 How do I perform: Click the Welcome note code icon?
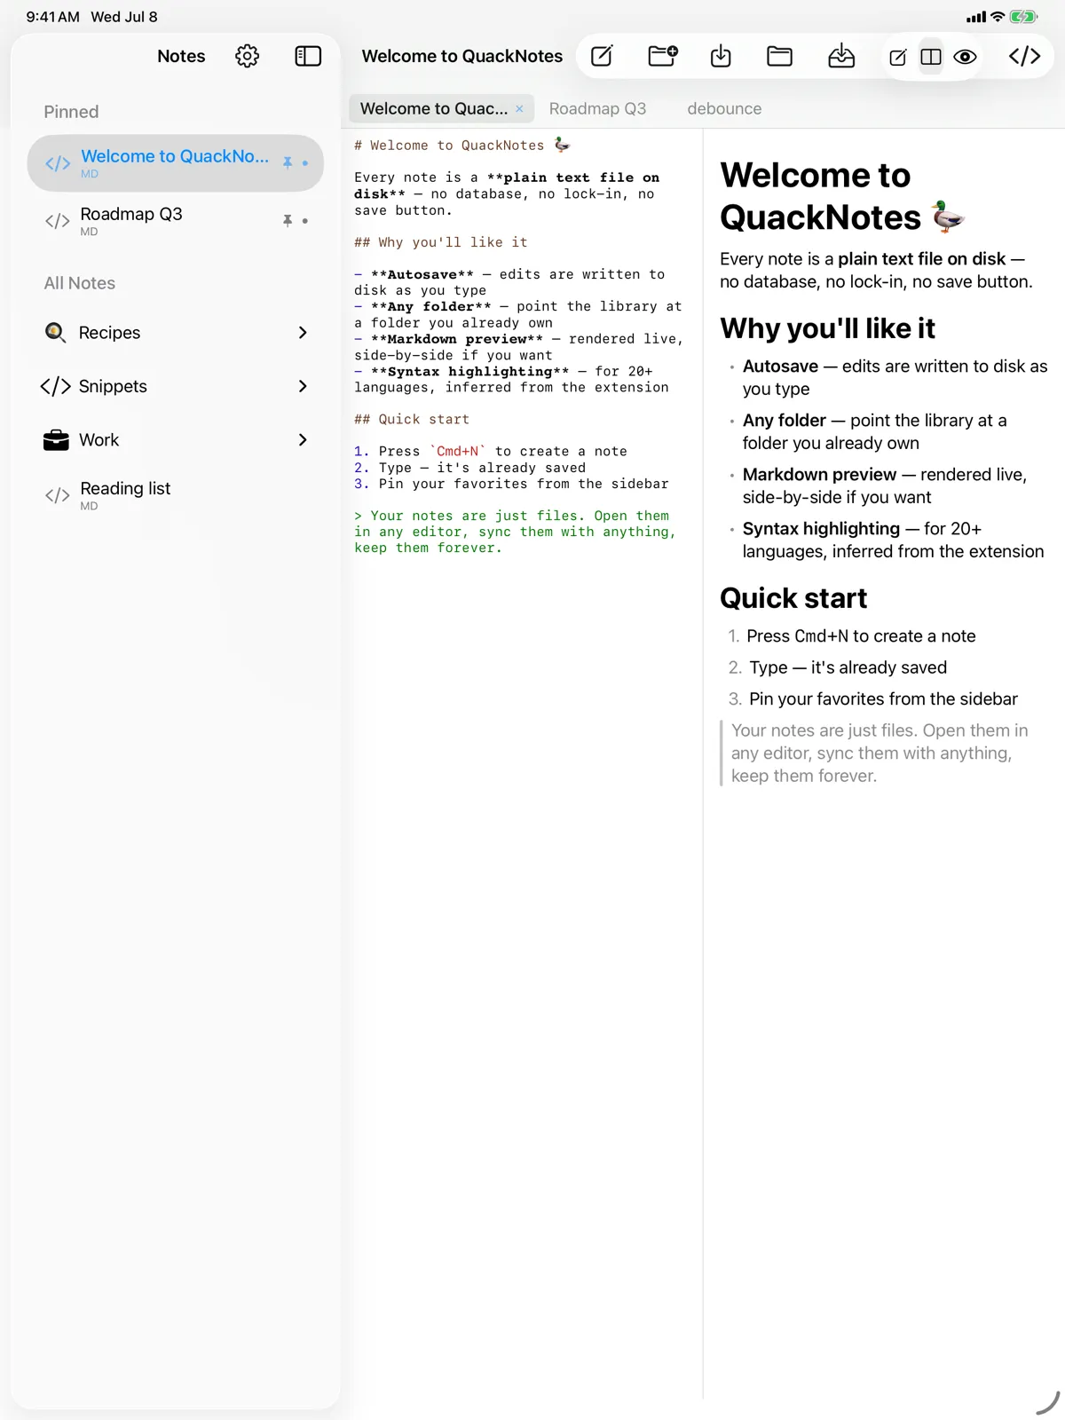(x=58, y=163)
